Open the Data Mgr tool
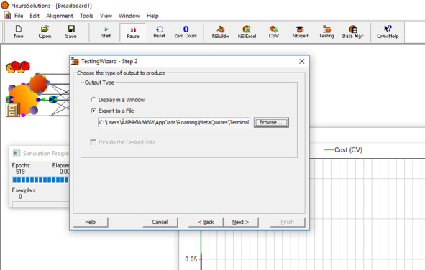 (x=352, y=32)
